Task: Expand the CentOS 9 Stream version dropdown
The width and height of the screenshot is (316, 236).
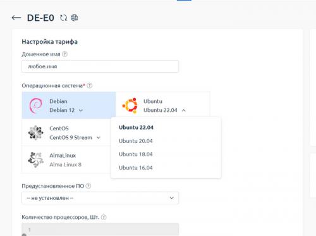Action: [99, 138]
